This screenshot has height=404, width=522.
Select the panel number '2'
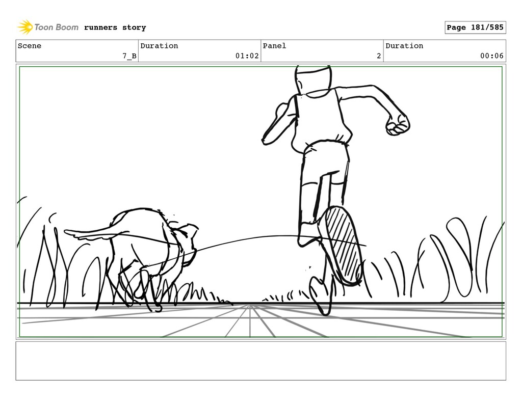[379, 56]
